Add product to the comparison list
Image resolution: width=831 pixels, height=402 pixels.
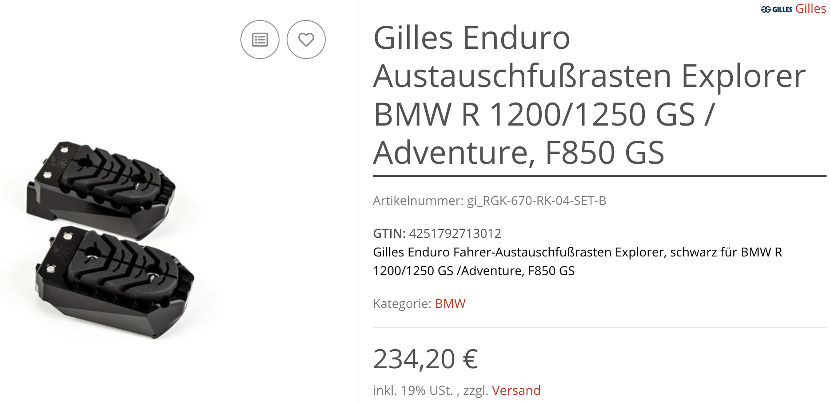260,39
